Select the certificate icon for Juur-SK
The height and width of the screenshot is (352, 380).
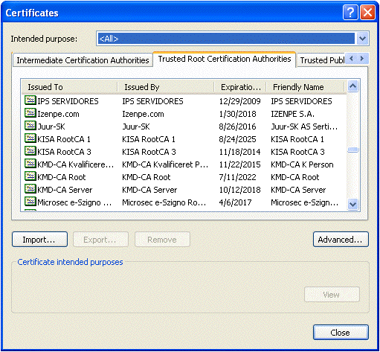(30, 126)
